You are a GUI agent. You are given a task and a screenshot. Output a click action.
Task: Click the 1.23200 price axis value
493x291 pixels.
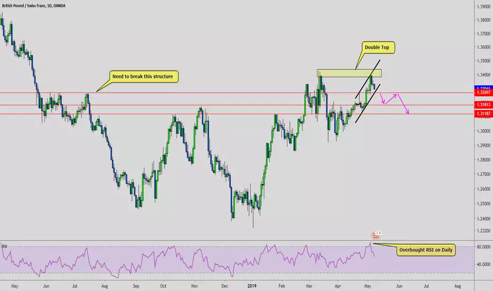(x=483, y=231)
